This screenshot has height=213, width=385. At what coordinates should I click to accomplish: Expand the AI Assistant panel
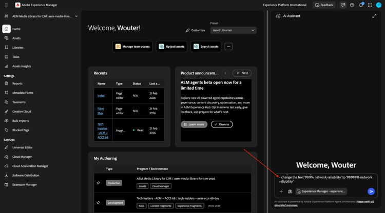[374, 16]
